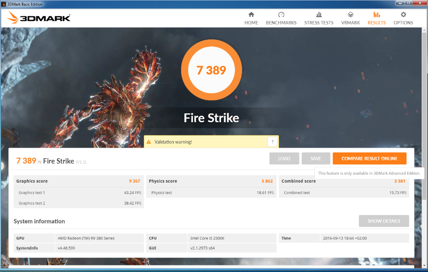Click SystemInfo version v4.48.599

coord(67,248)
